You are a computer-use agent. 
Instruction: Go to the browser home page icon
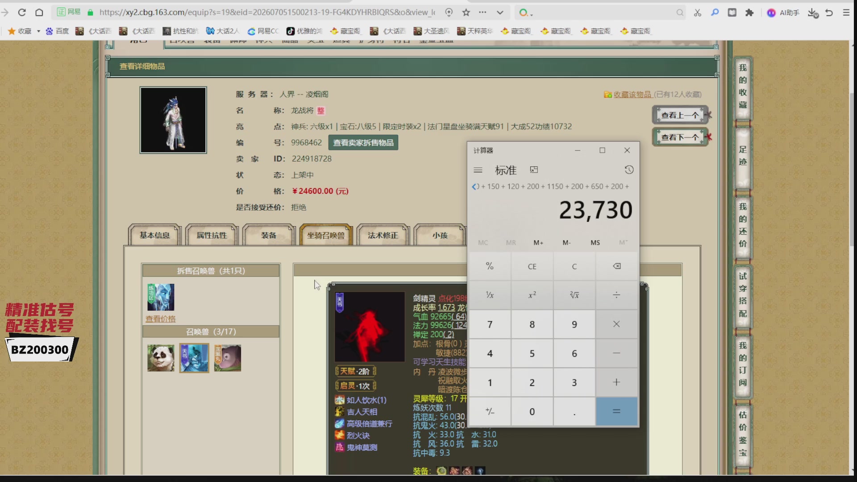39,12
